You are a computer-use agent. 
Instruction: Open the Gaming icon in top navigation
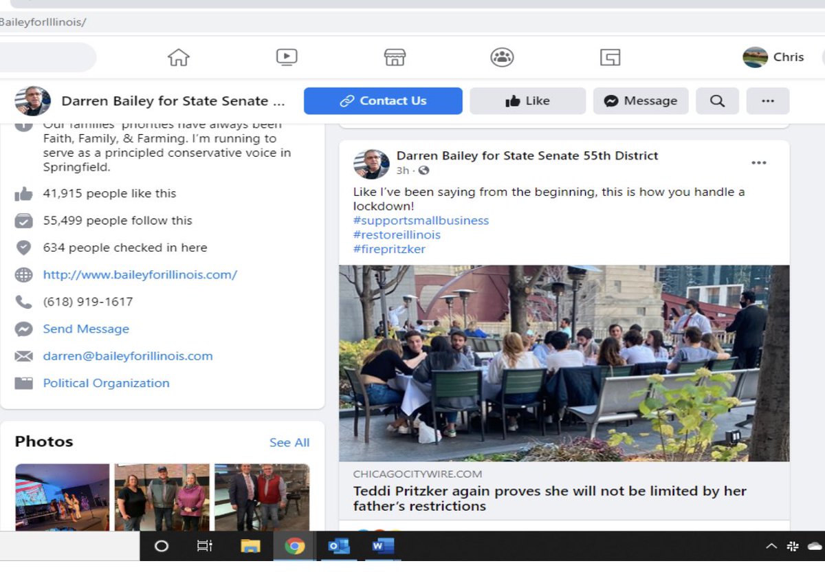(x=610, y=57)
